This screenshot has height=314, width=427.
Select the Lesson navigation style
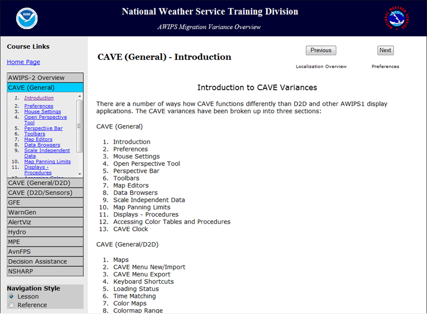pos(12,296)
